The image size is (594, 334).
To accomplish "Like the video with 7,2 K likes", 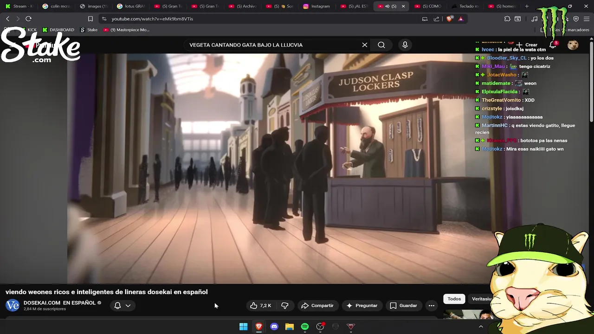I will [260, 305].
